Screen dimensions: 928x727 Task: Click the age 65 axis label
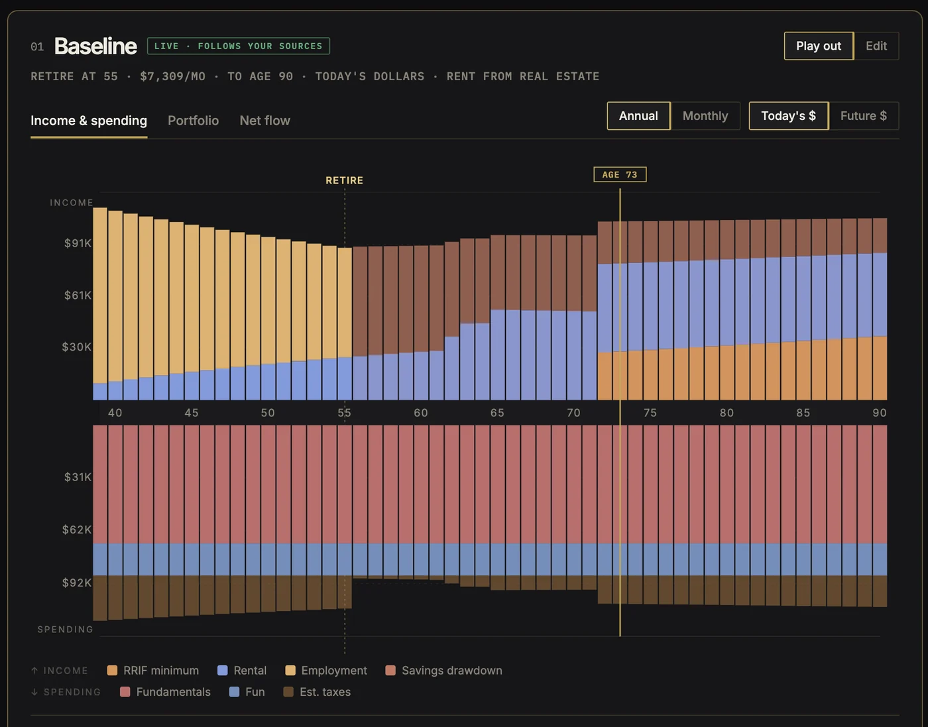[497, 413]
